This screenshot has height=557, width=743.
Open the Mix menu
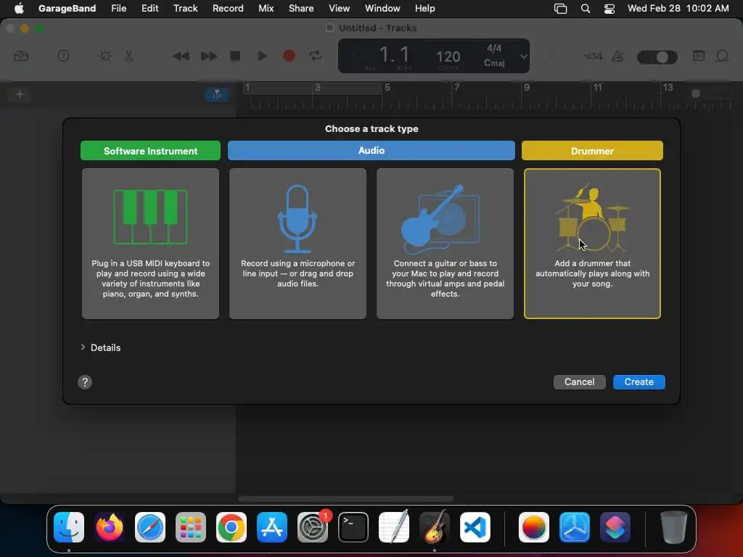click(266, 8)
